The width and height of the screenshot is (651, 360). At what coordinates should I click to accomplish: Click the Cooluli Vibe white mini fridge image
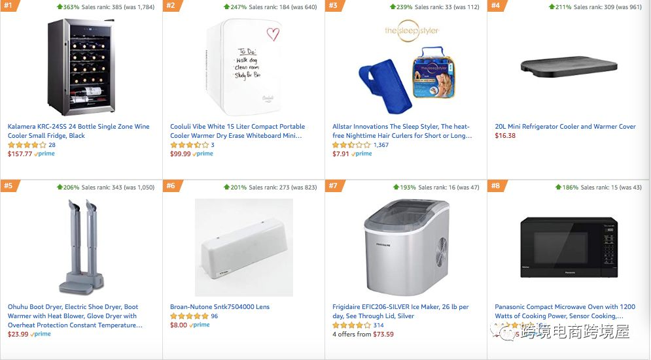click(243, 67)
